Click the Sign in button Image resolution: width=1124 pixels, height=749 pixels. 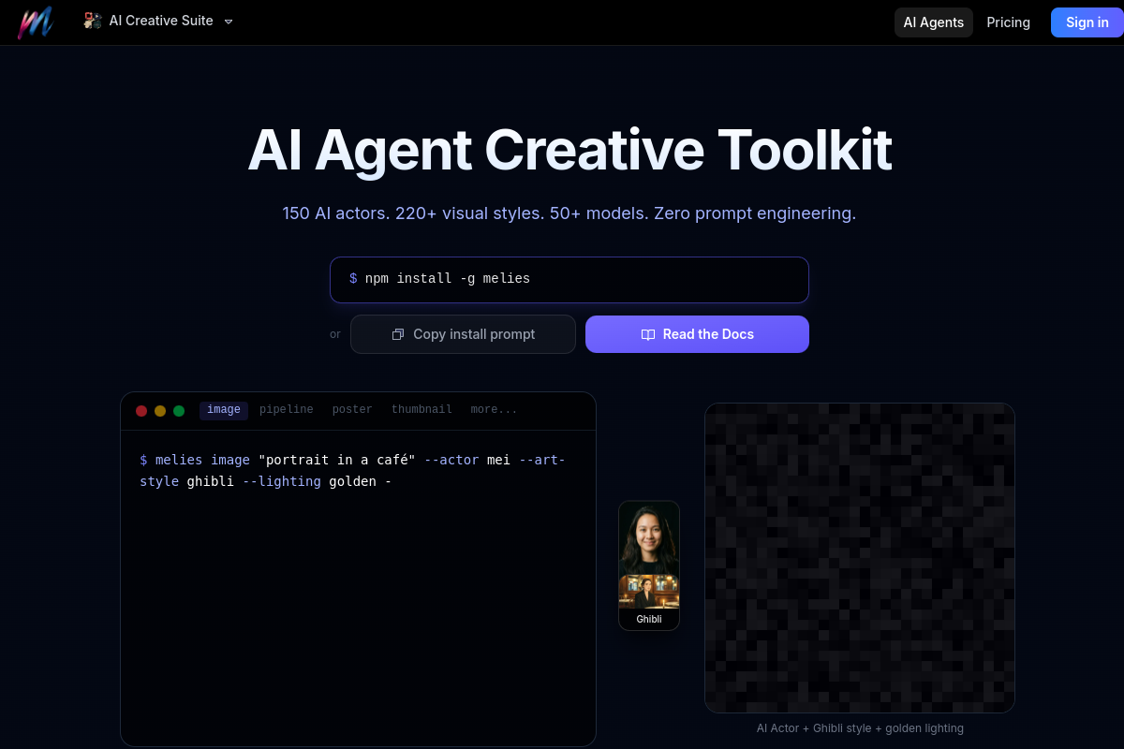1087,22
